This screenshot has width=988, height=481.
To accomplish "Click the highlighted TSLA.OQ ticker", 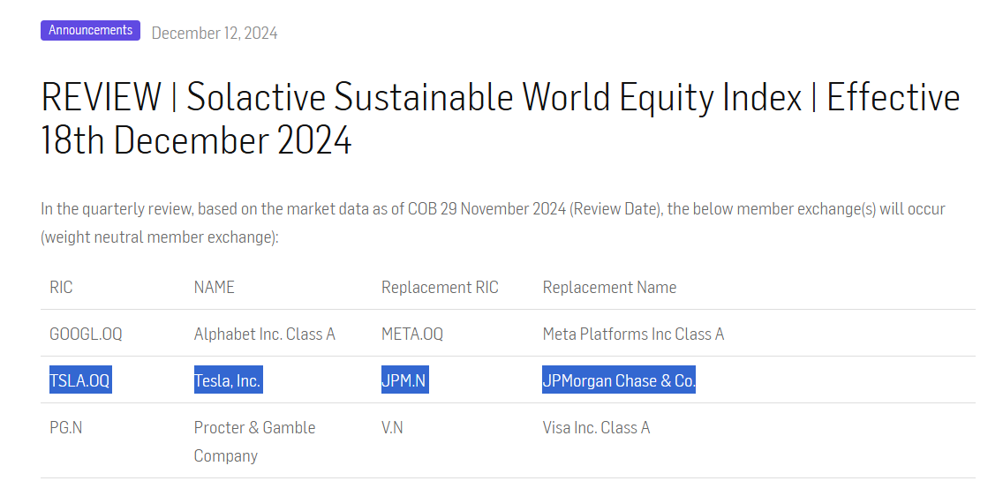I will (x=80, y=380).
